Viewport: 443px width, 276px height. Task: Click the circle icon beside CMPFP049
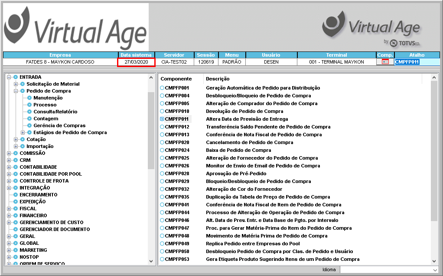pyautogui.click(x=162, y=244)
